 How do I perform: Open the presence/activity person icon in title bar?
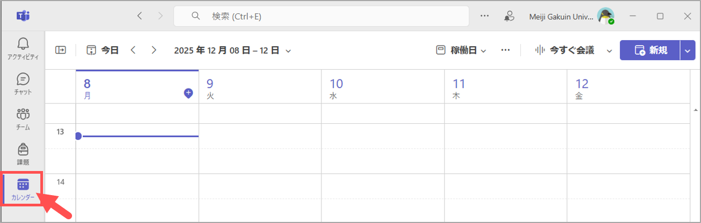(x=509, y=16)
